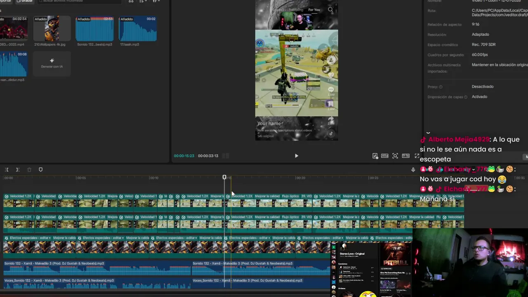Enter fullscreen preview mode
This screenshot has height=297, width=528.
(417, 156)
